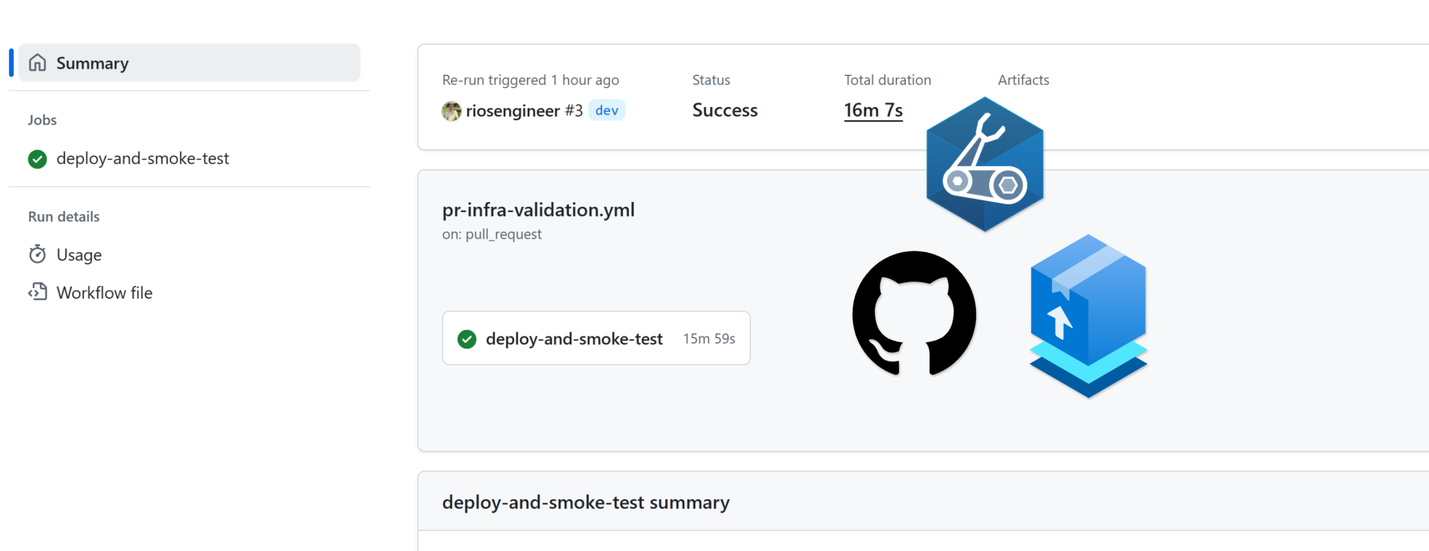Click the Workflow file code icon
Image resolution: width=1429 pixels, height=551 pixels.
[x=37, y=292]
